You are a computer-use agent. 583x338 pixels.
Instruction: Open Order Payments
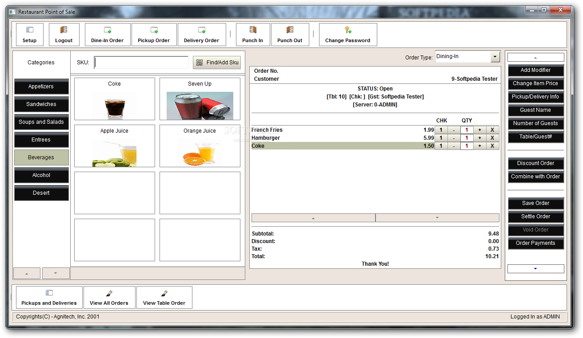[x=535, y=243]
